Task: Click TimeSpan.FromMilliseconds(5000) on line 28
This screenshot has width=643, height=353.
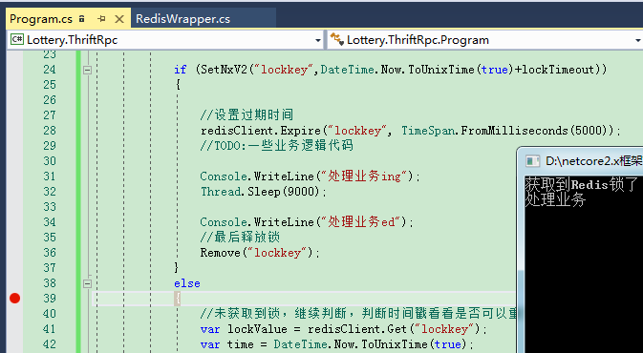Action: point(507,131)
